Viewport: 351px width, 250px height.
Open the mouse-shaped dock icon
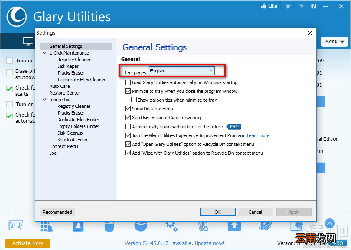coord(109,226)
